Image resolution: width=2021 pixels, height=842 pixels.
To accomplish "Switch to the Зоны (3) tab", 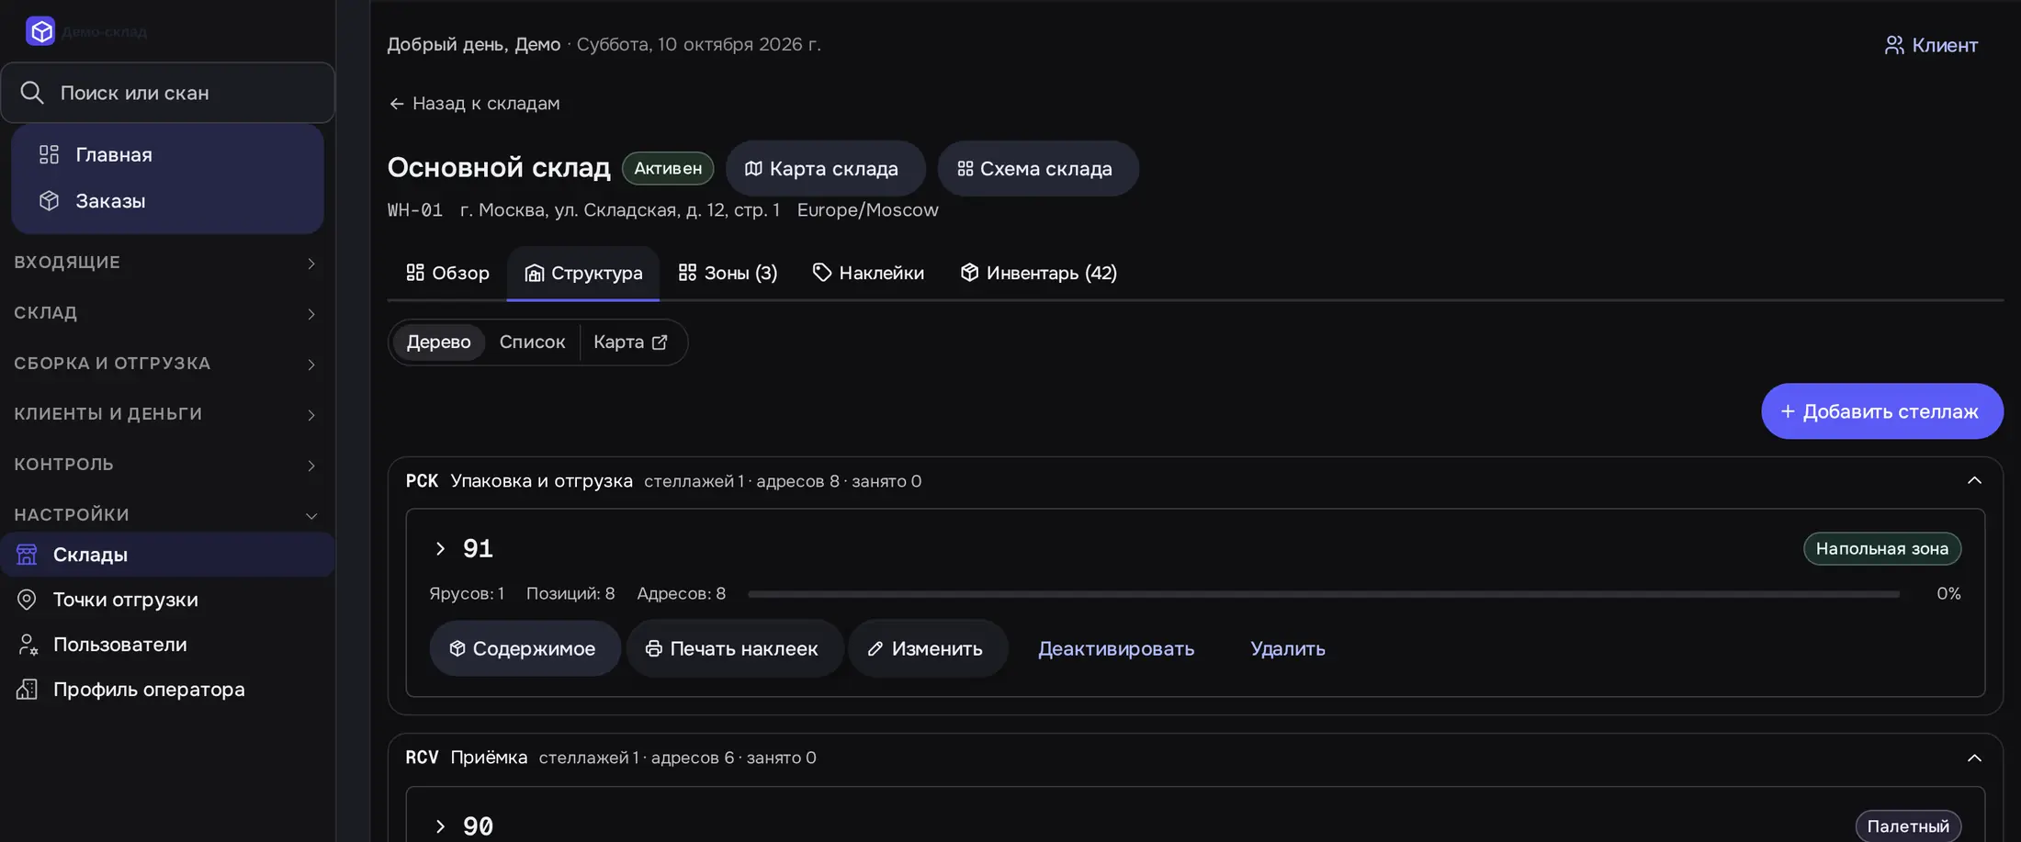I will (728, 273).
